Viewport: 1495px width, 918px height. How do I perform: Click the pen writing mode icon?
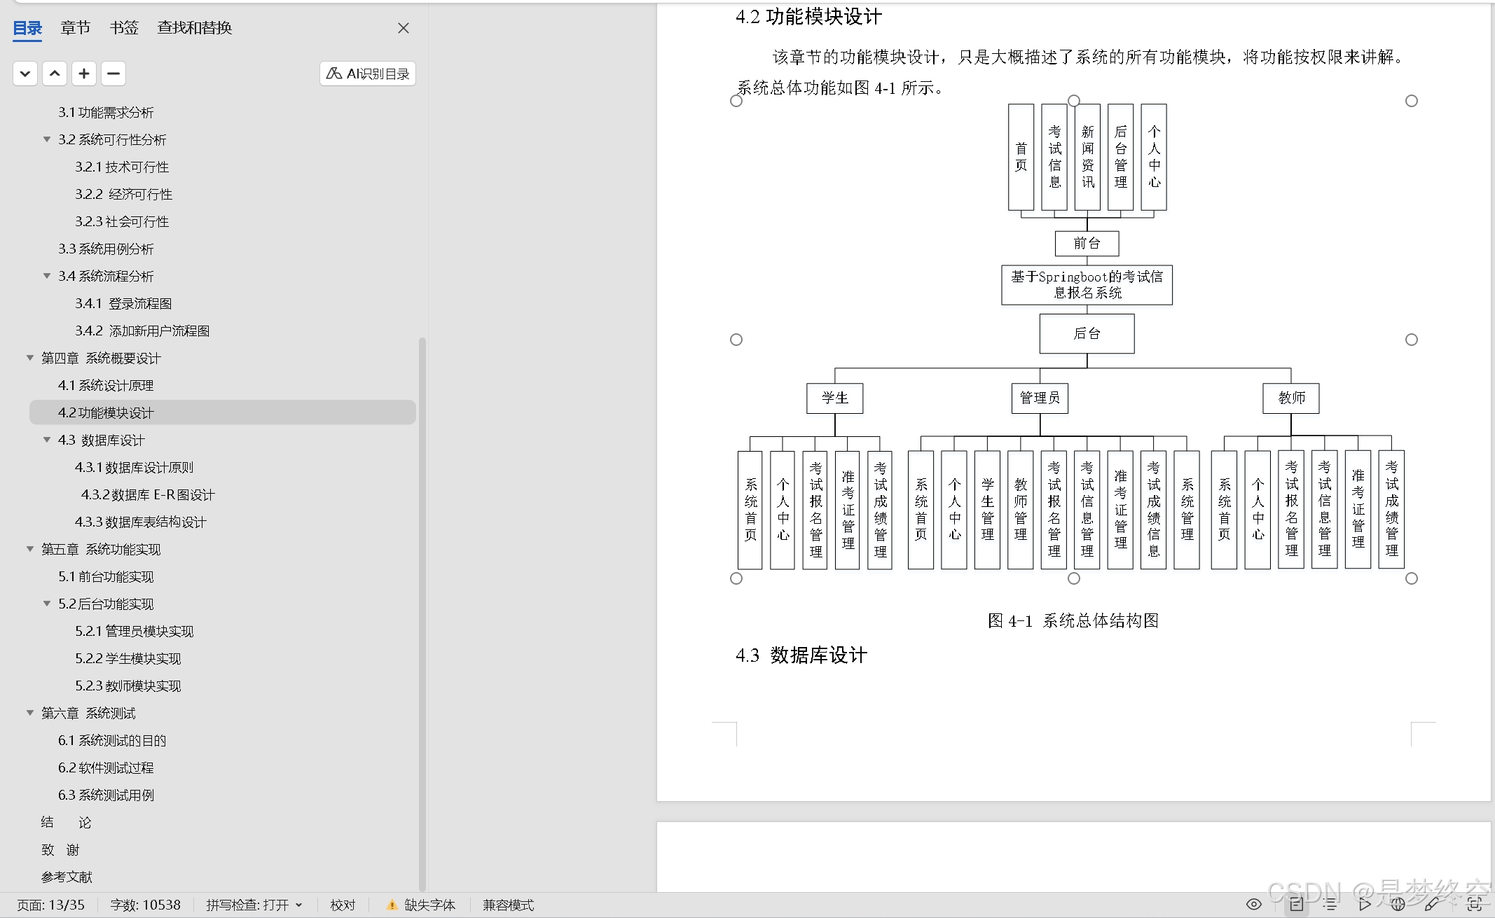1432,904
